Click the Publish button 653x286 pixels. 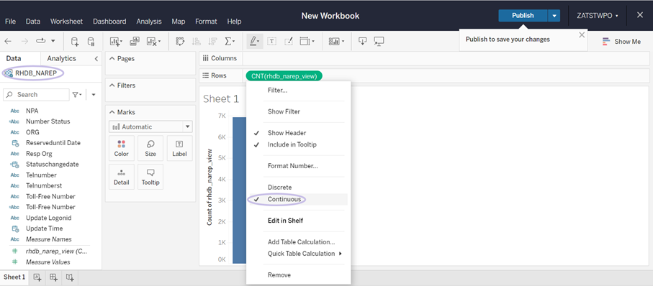tap(523, 15)
